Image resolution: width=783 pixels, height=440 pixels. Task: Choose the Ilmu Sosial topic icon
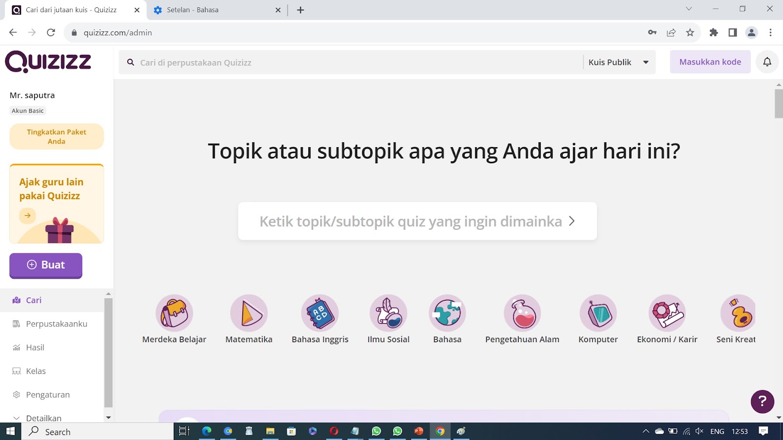tap(389, 313)
